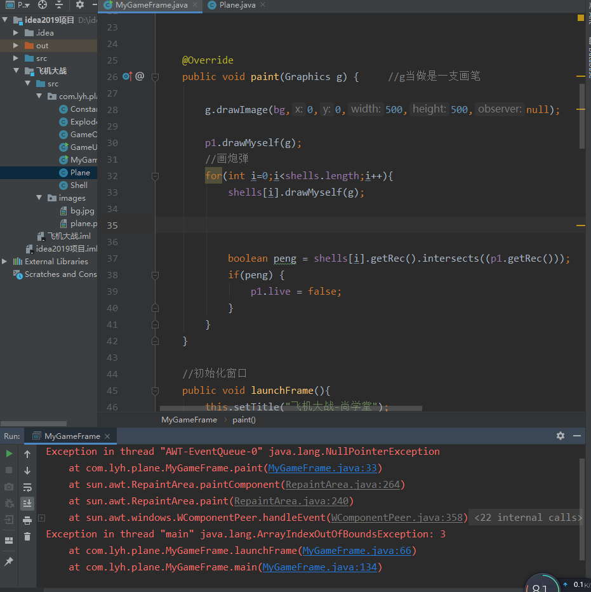Click the override gutter icon on line 26
This screenshot has height=592, width=591.
(x=127, y=76)
